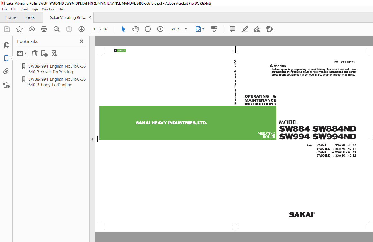
Task: Switch to the Tools tab
Action: tap(30, 17)
